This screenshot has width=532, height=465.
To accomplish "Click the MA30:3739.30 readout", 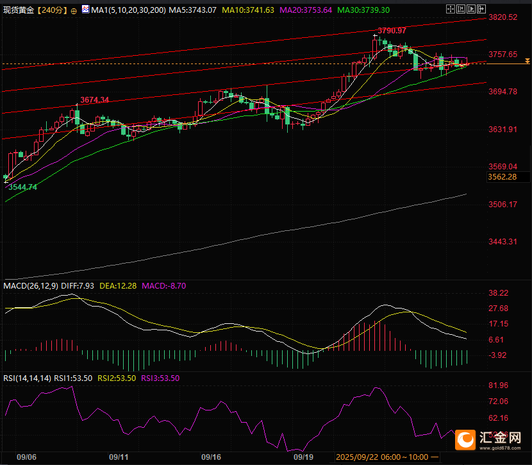I will [363, 10].
